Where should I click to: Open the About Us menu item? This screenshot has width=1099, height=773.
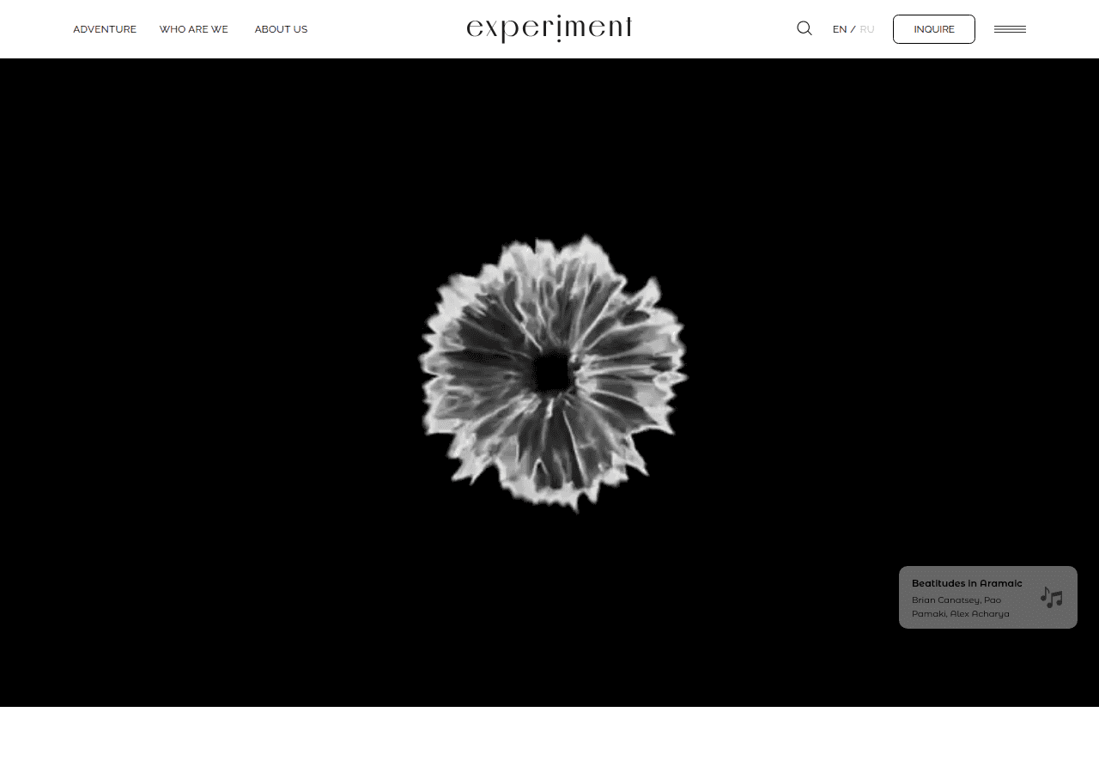coord(281,29)
